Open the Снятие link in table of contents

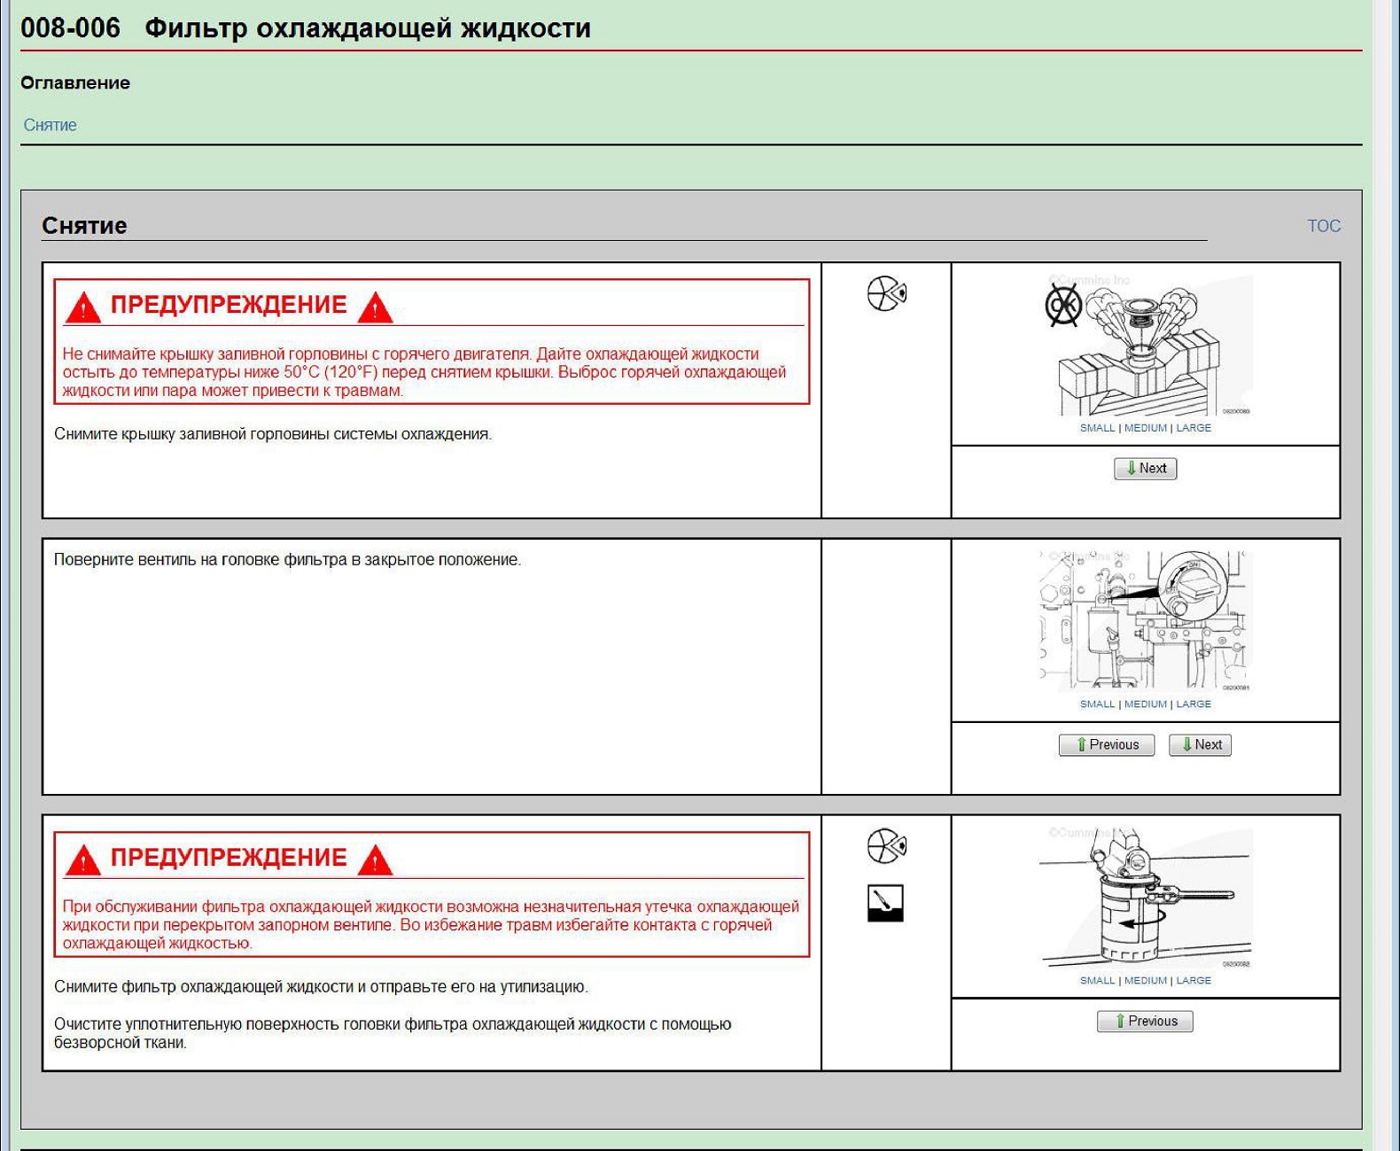tap(50, 125)
